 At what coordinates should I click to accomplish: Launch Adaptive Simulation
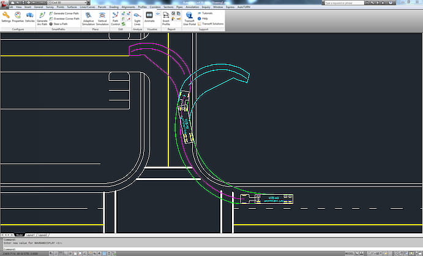click(x=89, y=18)
